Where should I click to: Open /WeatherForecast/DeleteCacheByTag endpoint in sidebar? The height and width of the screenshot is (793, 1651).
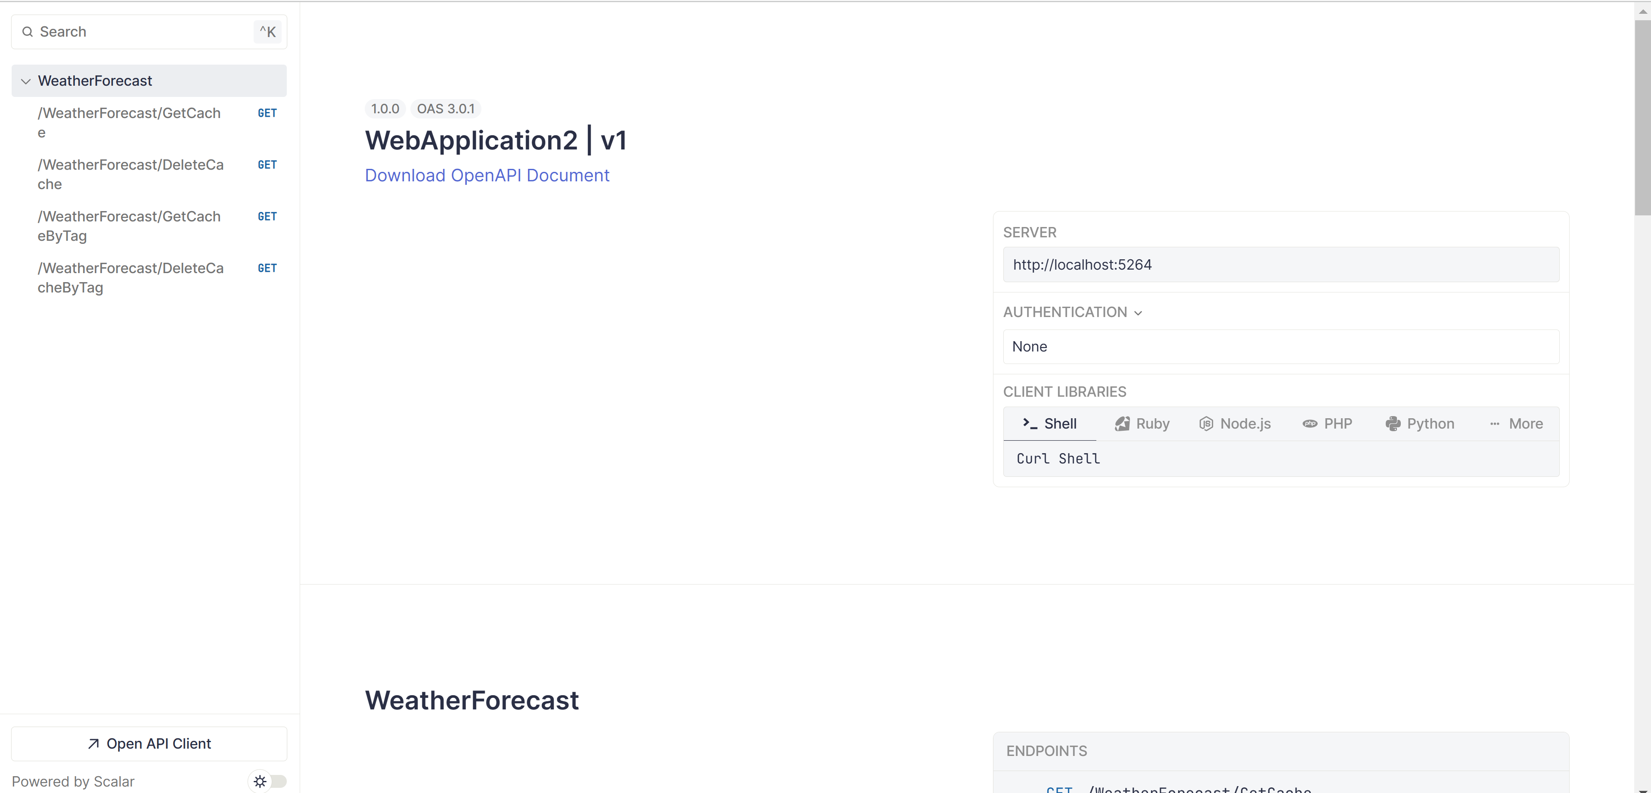point(130,277)
